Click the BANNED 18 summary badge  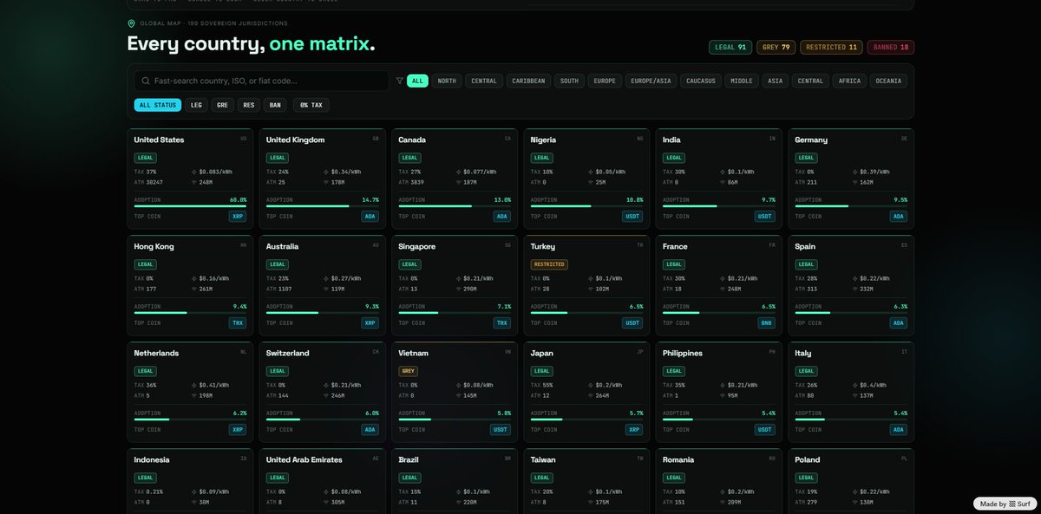pos(891,48)
